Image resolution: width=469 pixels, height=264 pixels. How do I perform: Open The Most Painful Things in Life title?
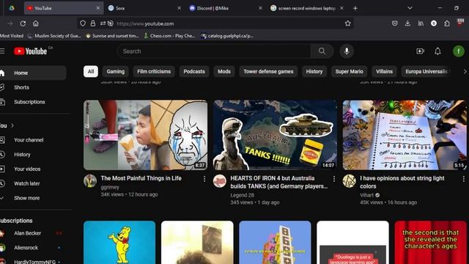141,178
